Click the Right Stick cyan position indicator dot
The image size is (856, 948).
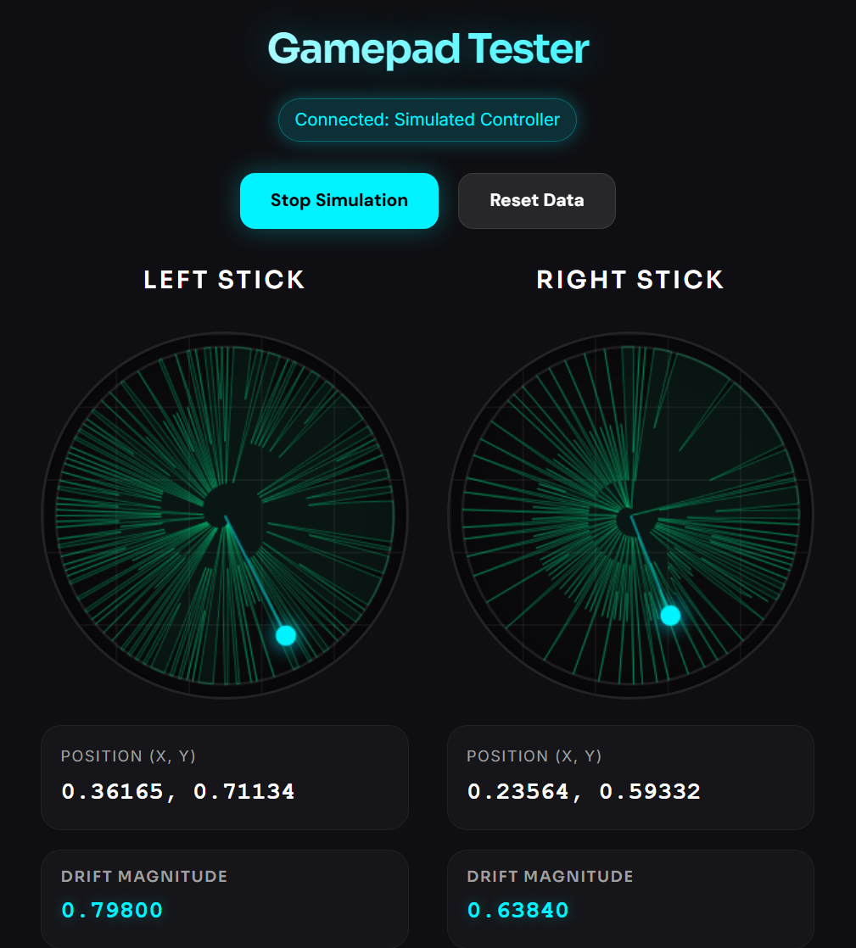(670, 616)
